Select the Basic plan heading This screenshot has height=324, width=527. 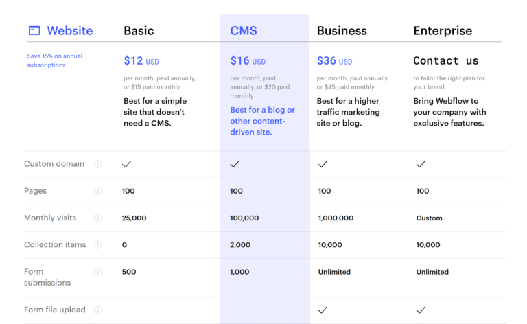(x=139, y=31)
